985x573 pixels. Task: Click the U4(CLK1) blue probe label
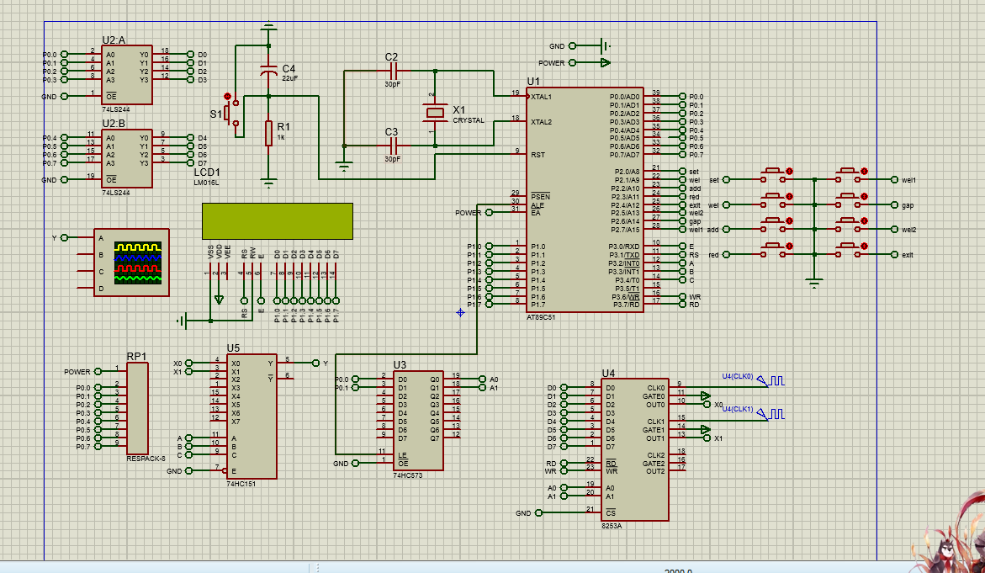[x=738, y=409]
